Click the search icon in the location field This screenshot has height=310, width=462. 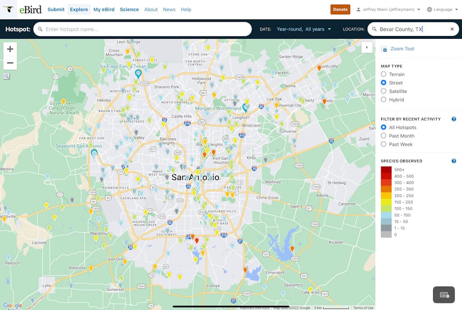[x=374, y=29]
